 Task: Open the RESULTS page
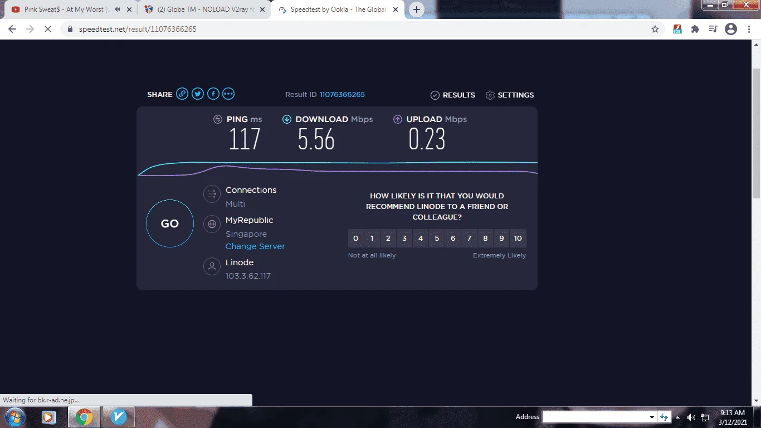click(453, 95)
